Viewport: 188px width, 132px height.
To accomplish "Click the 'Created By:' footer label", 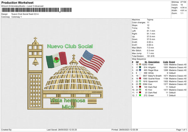I will [x=7, y=130].
